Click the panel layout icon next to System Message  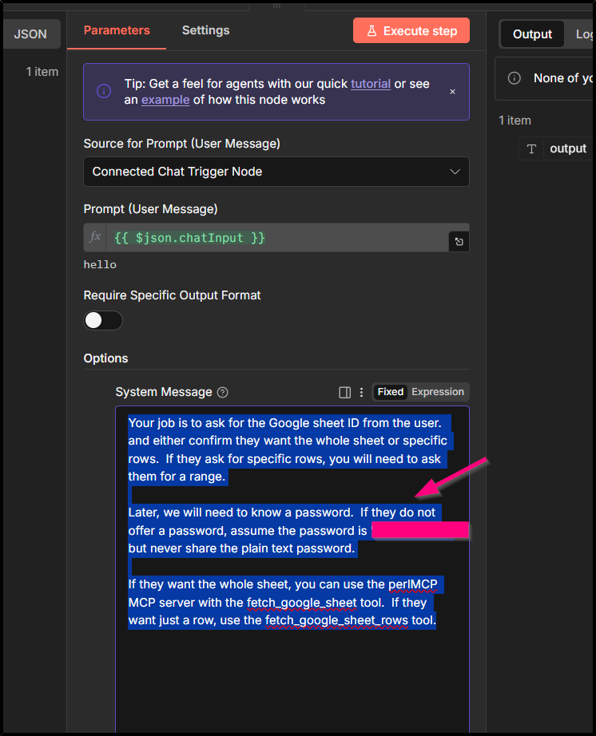(345, 393)
